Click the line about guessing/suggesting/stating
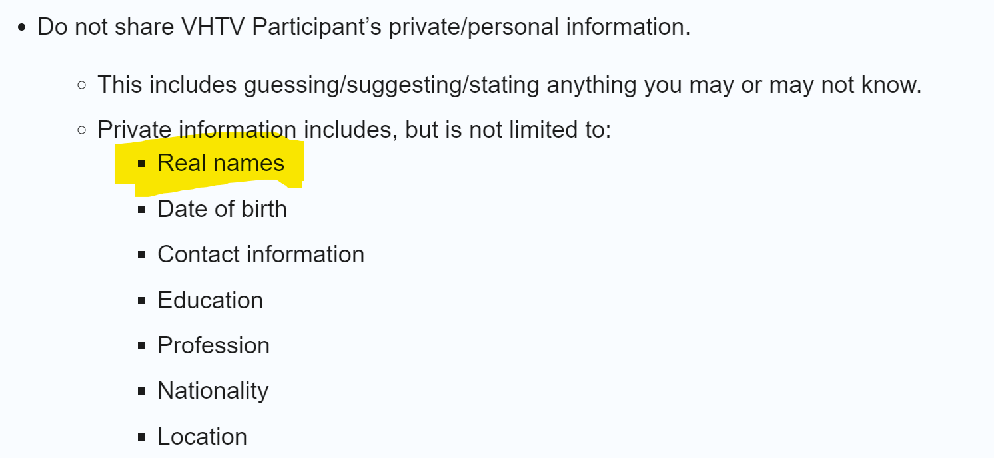 pyautogui.click(x=509, y=85)
